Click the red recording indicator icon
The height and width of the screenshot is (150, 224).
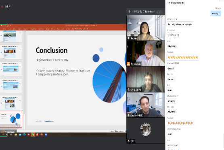[x=2, y=6]
